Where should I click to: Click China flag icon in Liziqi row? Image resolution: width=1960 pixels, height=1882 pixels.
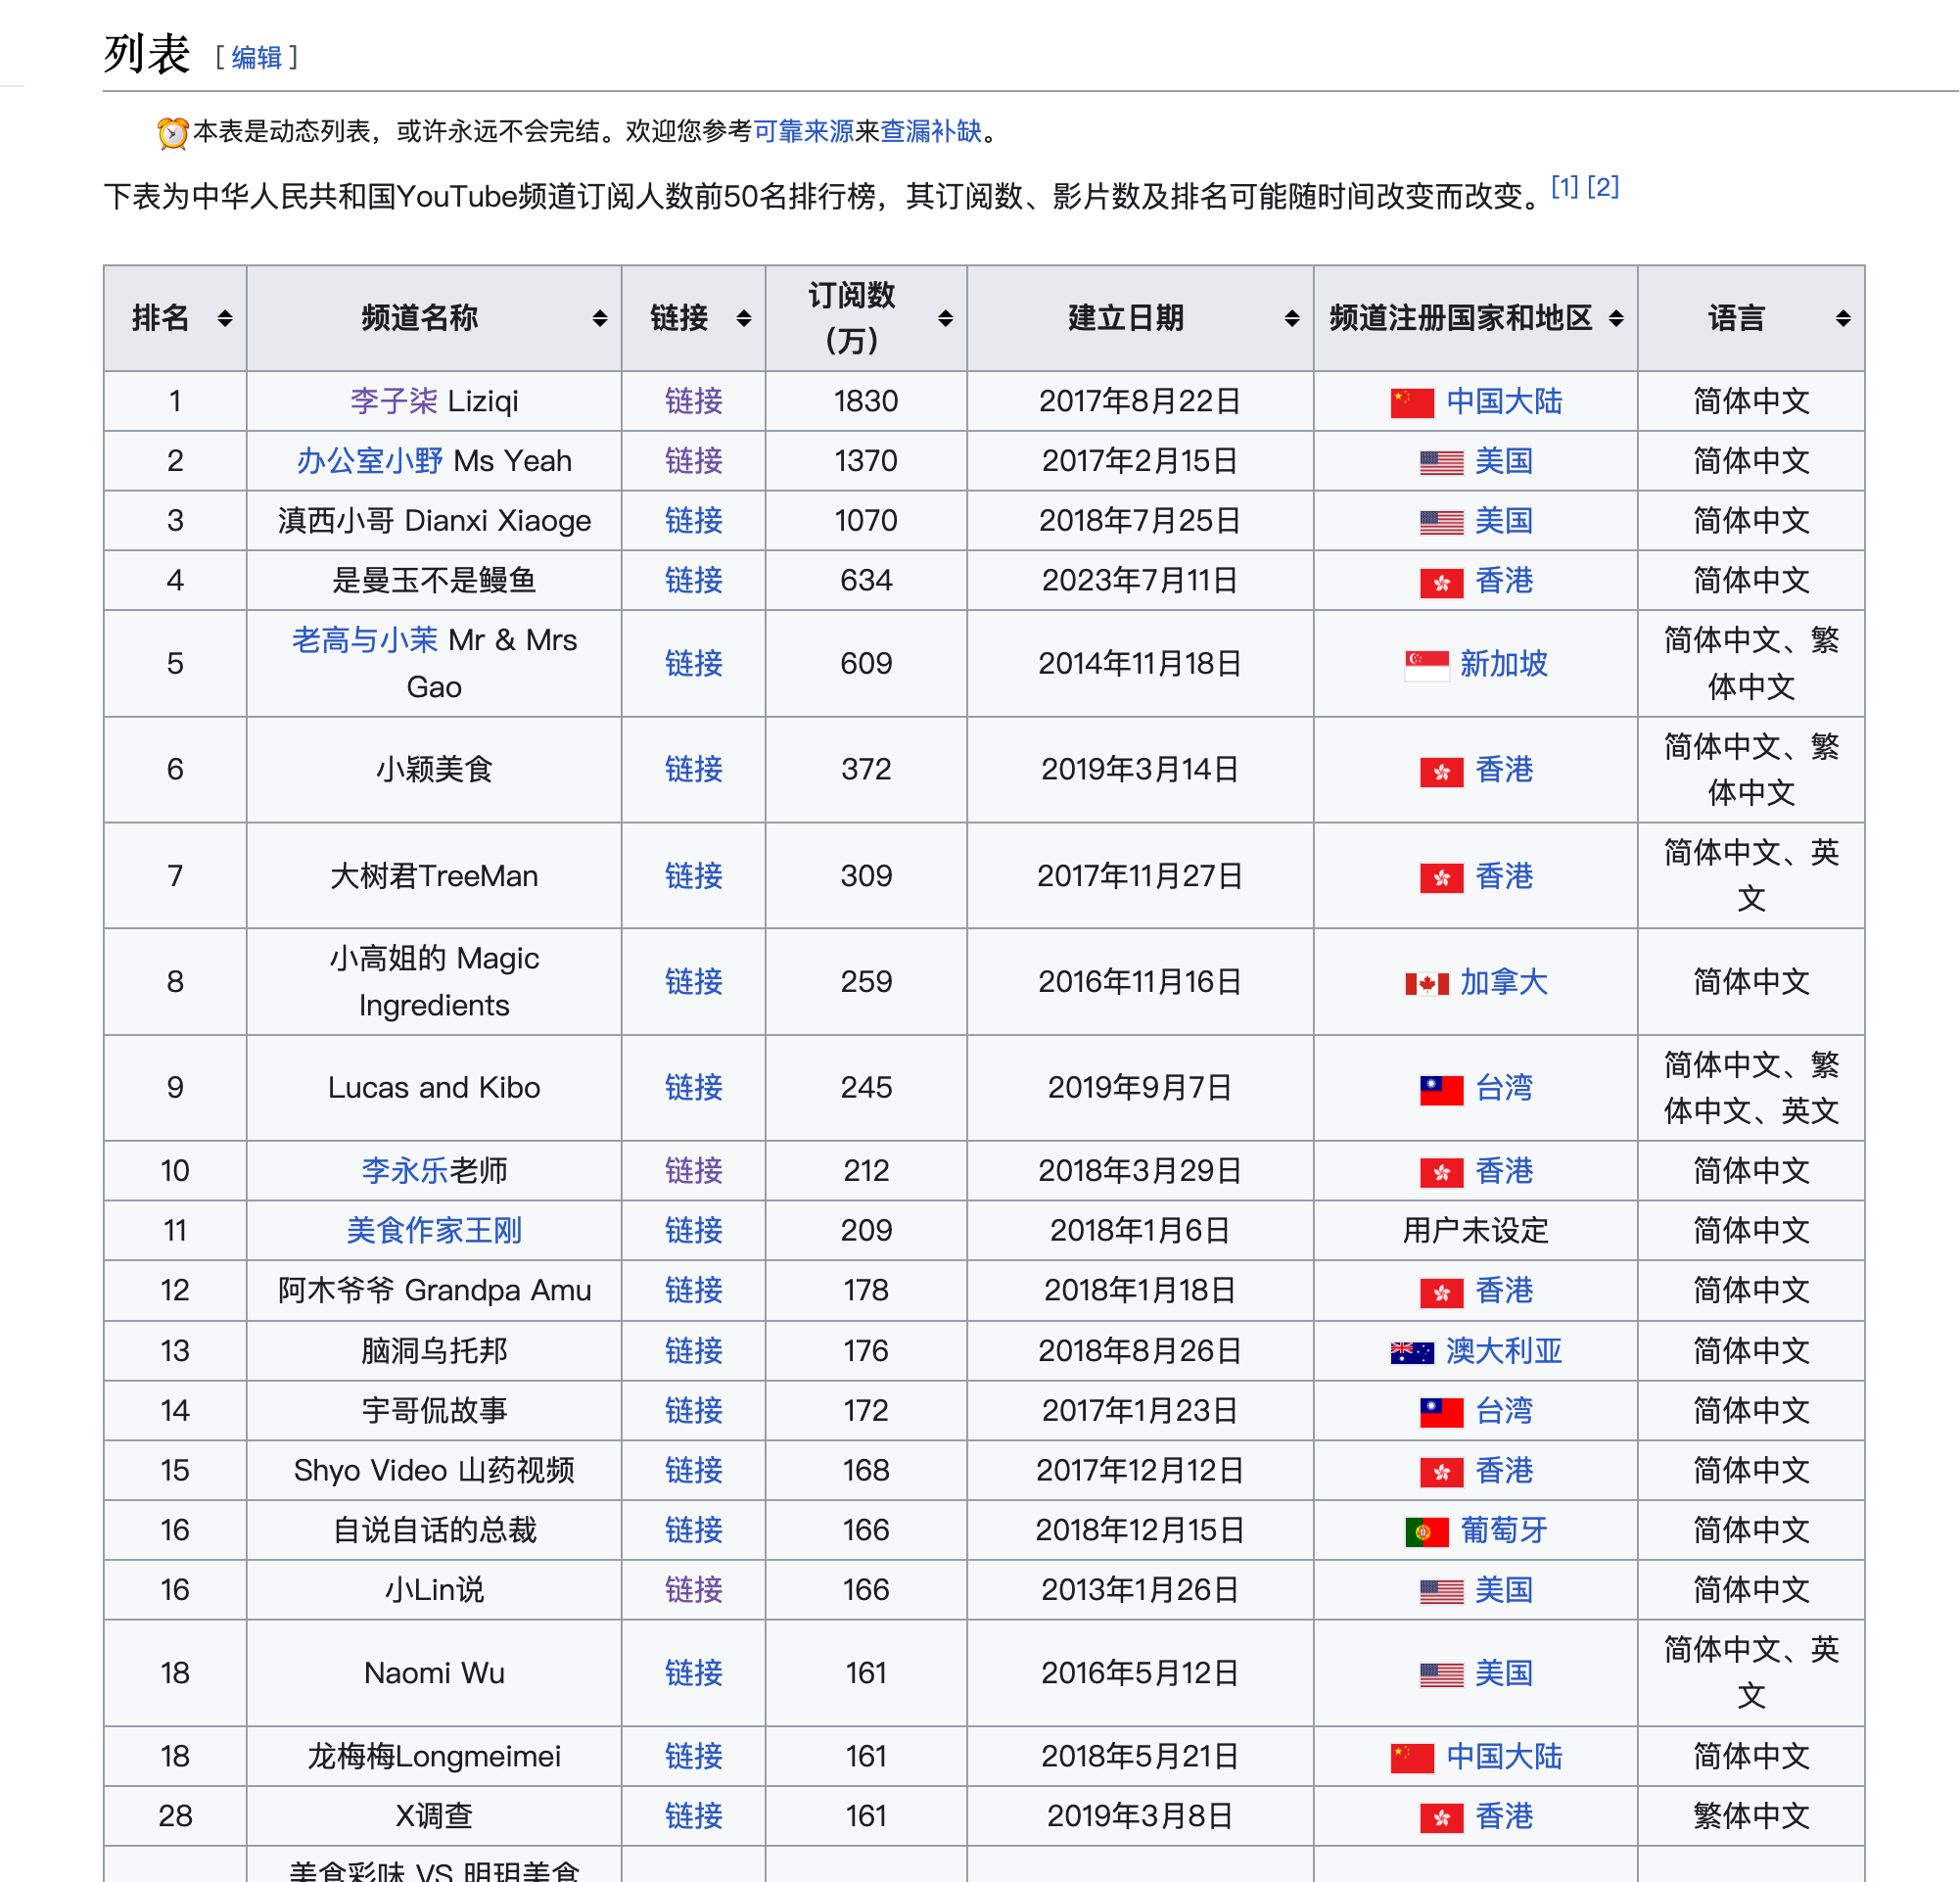[1412, 403]
